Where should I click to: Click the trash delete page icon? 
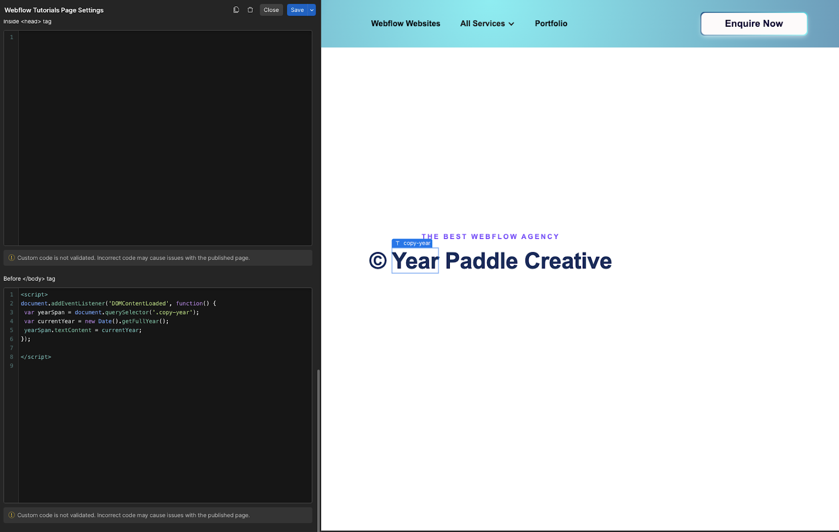pos(250,10)
